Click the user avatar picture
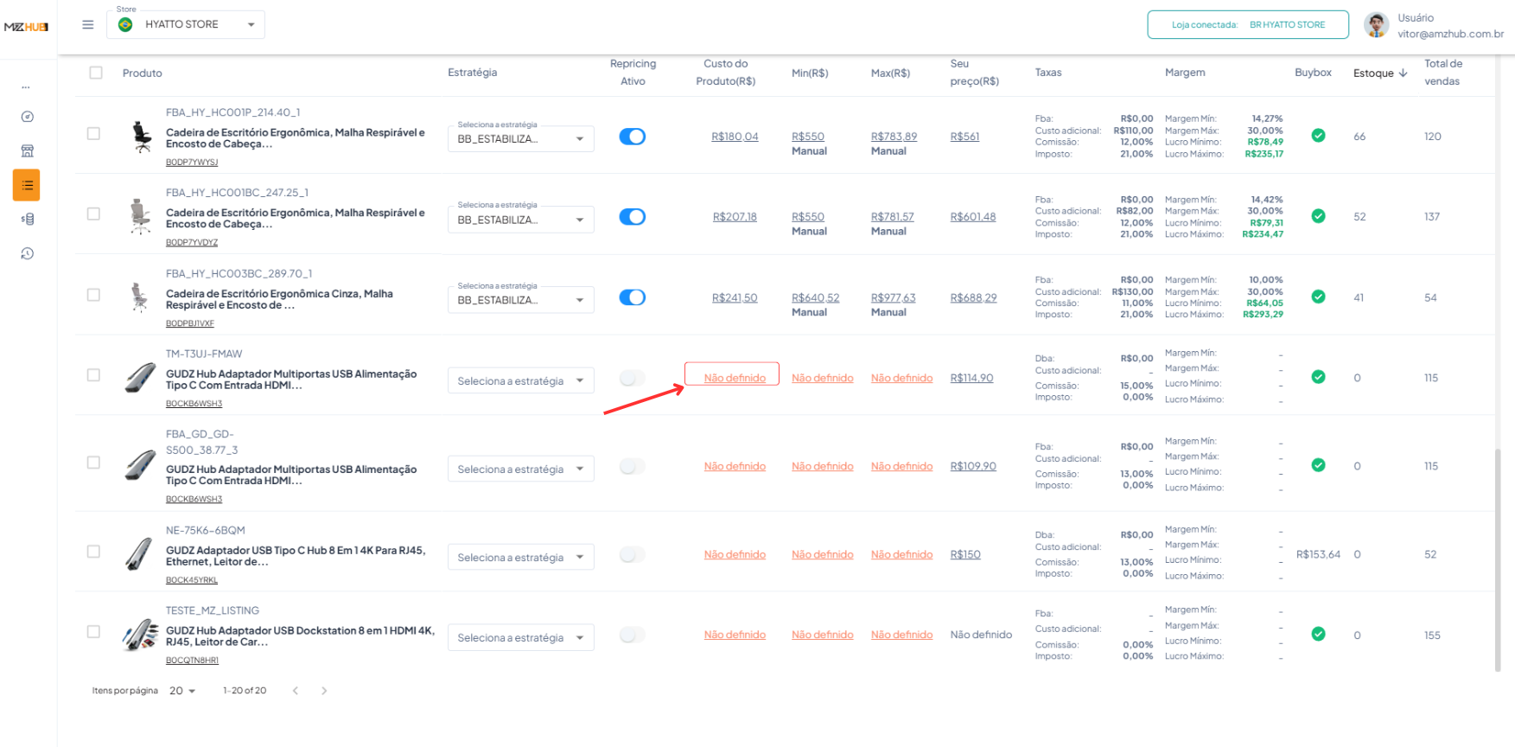Image resolution: width=1515 pixels, height=747 pixels. tap(1376, 25)
